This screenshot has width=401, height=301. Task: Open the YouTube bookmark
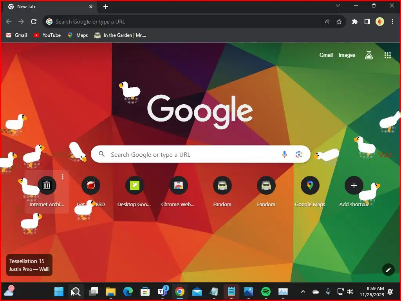pos(47,35)
